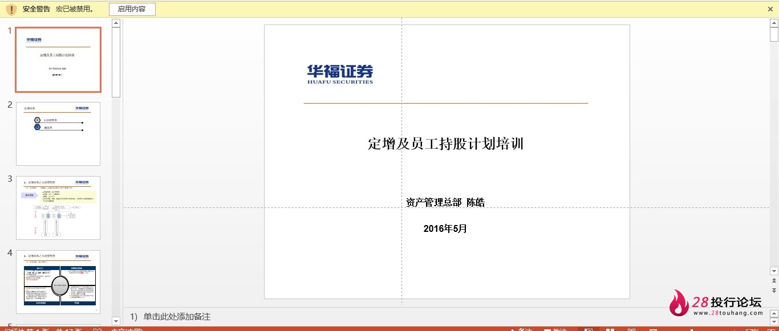Select slide 1 thumbnail in the panel
Screen dimensions: 779x331
click(58, 59)
